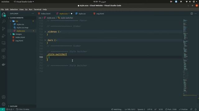Open notifications bell in status bar
Screen dimensions: 199x111
[196, 109]
